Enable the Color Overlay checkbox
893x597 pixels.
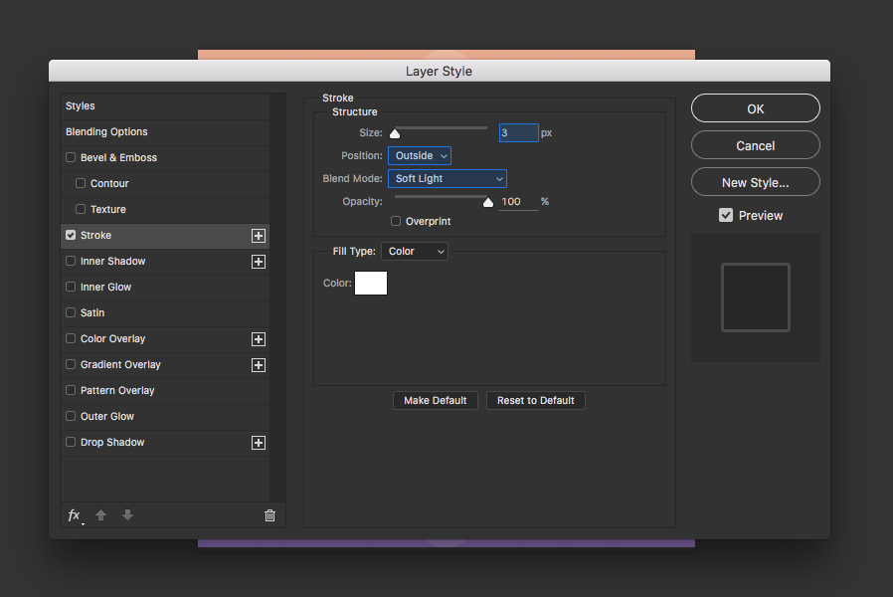click(x=71, y=338)
